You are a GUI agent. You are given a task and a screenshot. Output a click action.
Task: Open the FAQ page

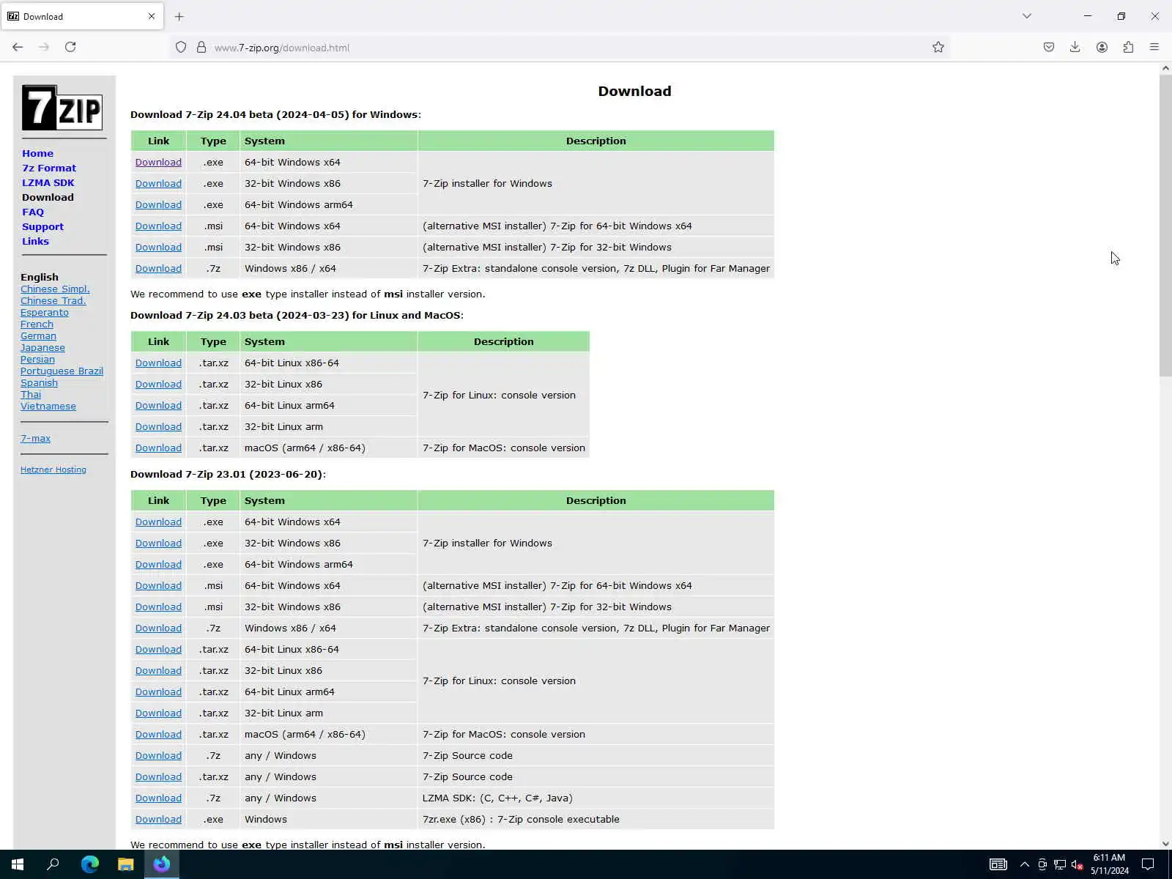point(33,212)
